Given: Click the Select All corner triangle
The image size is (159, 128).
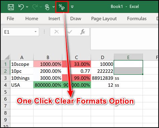Looking at the screenshot, I should click(7, 57).
